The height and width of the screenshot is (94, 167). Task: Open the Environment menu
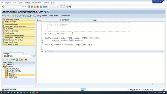pyautogui.click(x=37, y=3)
